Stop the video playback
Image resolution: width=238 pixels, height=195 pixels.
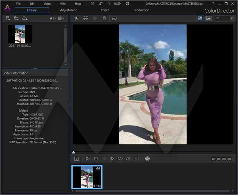pyautogui.click(x=96, y=159)
